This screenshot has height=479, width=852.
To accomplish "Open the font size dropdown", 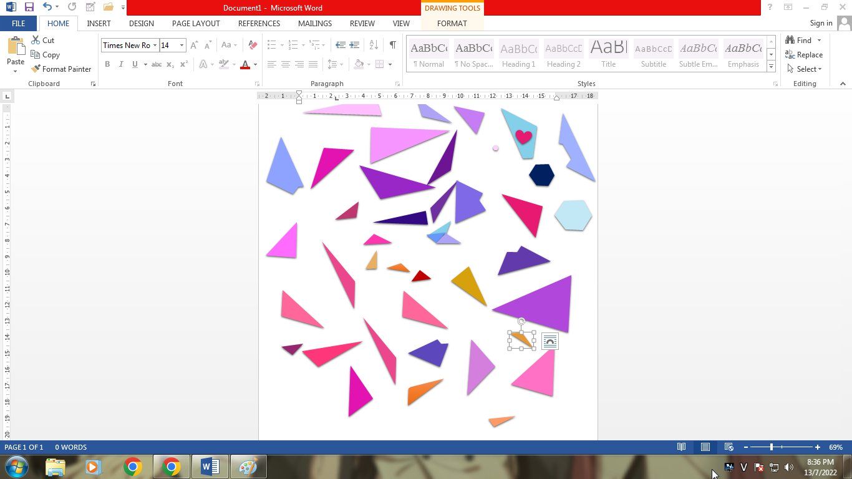I will pos(182,45).
